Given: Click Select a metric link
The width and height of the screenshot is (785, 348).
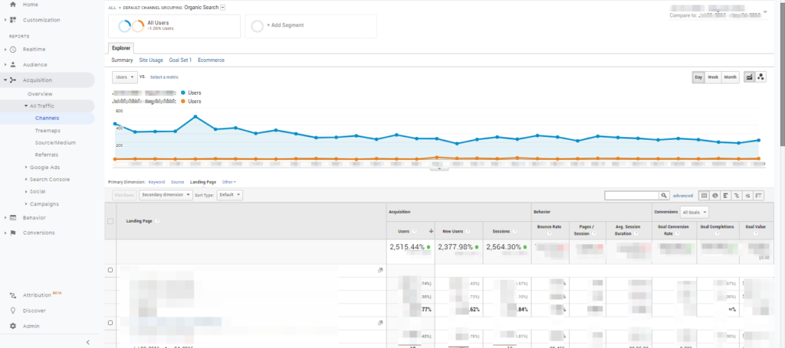Looking at the screenshot, I should coord(164,77).
